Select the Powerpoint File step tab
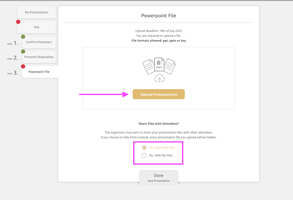Viewport: 293px width, 200px height. click(x=39, y=72)
